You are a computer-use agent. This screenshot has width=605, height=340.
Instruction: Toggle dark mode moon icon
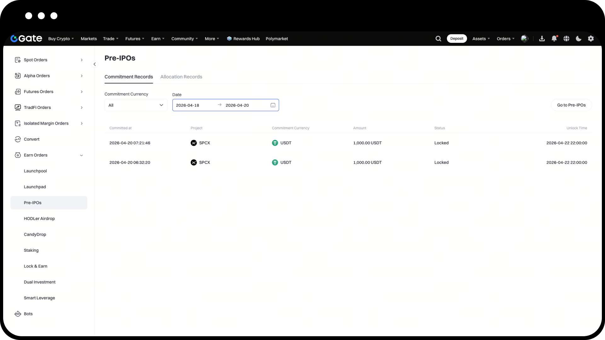point(579,39)
